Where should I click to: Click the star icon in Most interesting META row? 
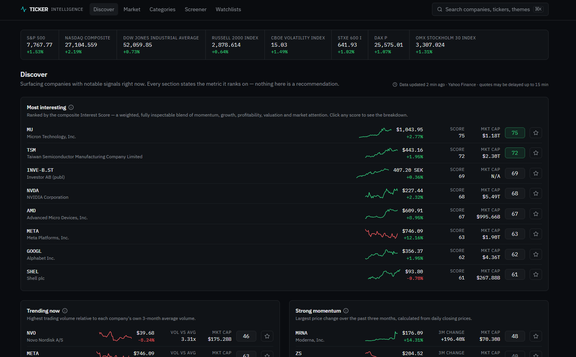point(536,234)
